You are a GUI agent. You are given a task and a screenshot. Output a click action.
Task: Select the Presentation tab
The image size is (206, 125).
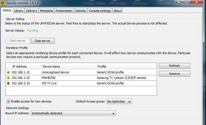click(x=64, y=11)
